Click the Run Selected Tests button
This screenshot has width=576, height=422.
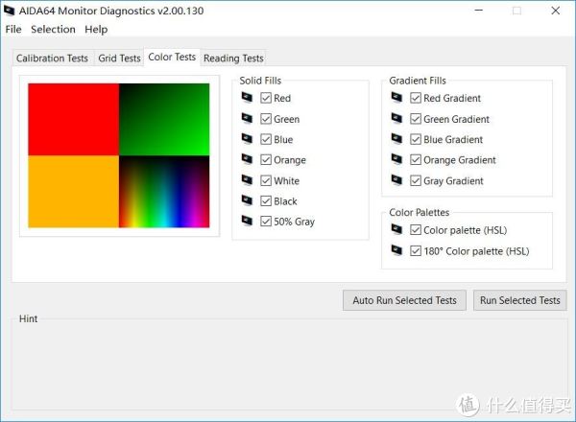tap(519, 300)
